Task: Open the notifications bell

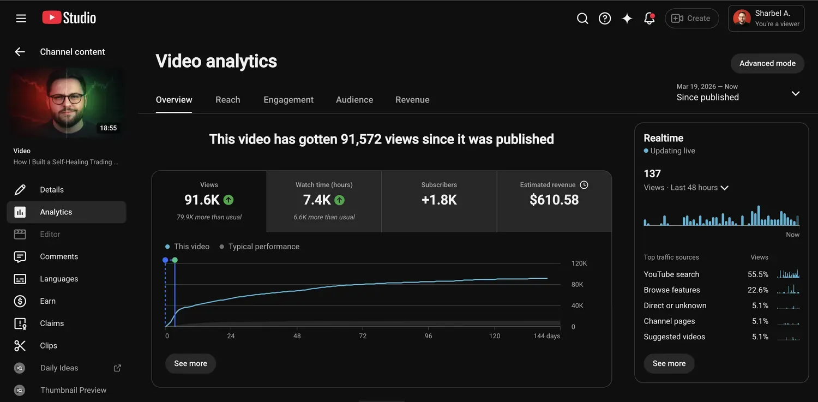Action: (x=649, y=19)
